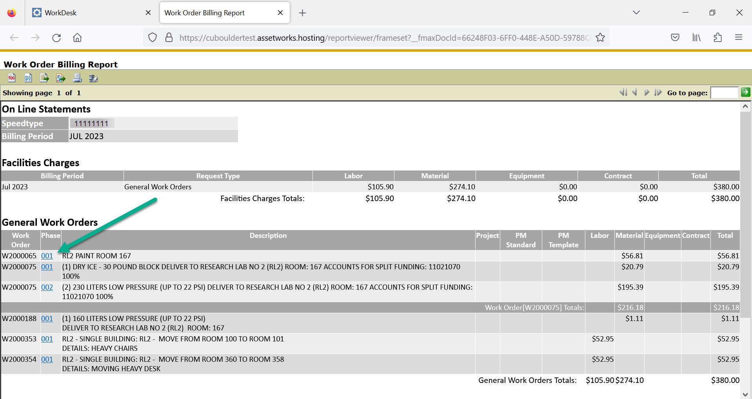Click the green Go to page arrow button

point(745,92)
